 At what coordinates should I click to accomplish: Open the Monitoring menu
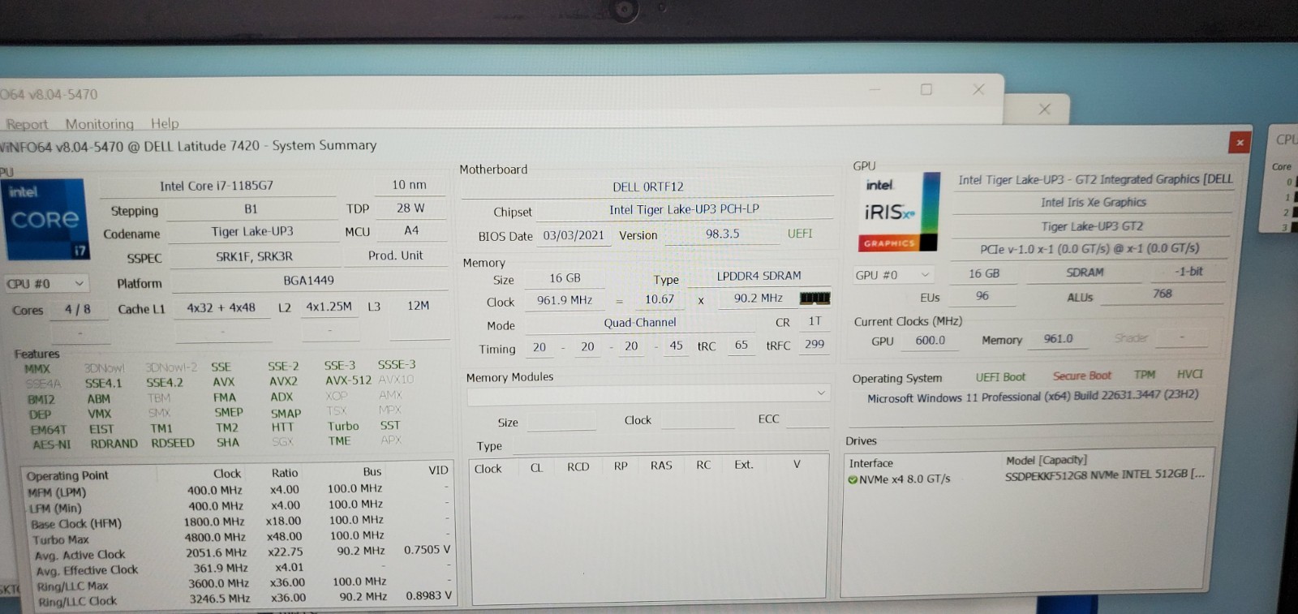click(99, 123)
